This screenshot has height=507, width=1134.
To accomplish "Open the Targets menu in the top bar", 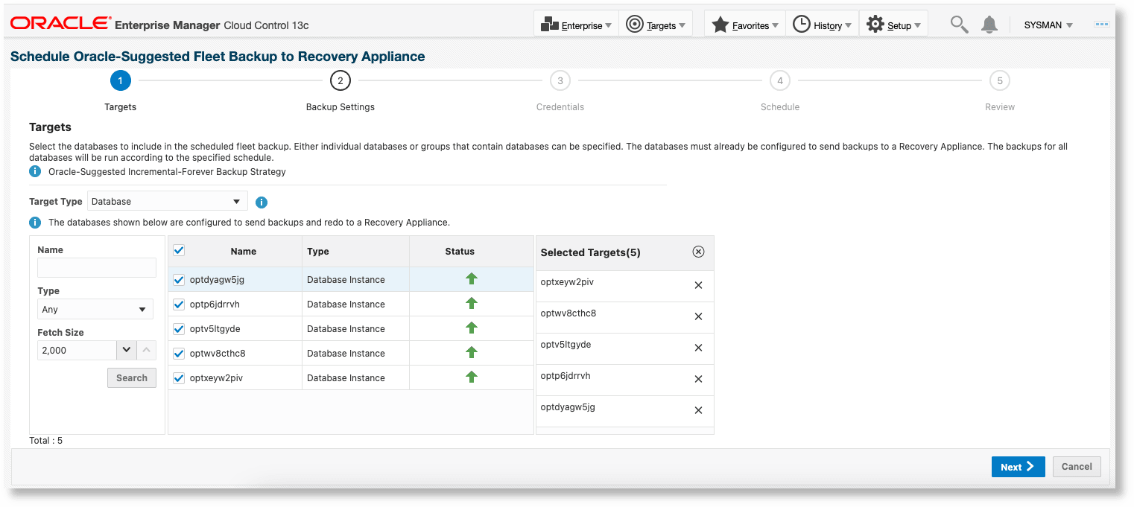I will pos(656,24).
